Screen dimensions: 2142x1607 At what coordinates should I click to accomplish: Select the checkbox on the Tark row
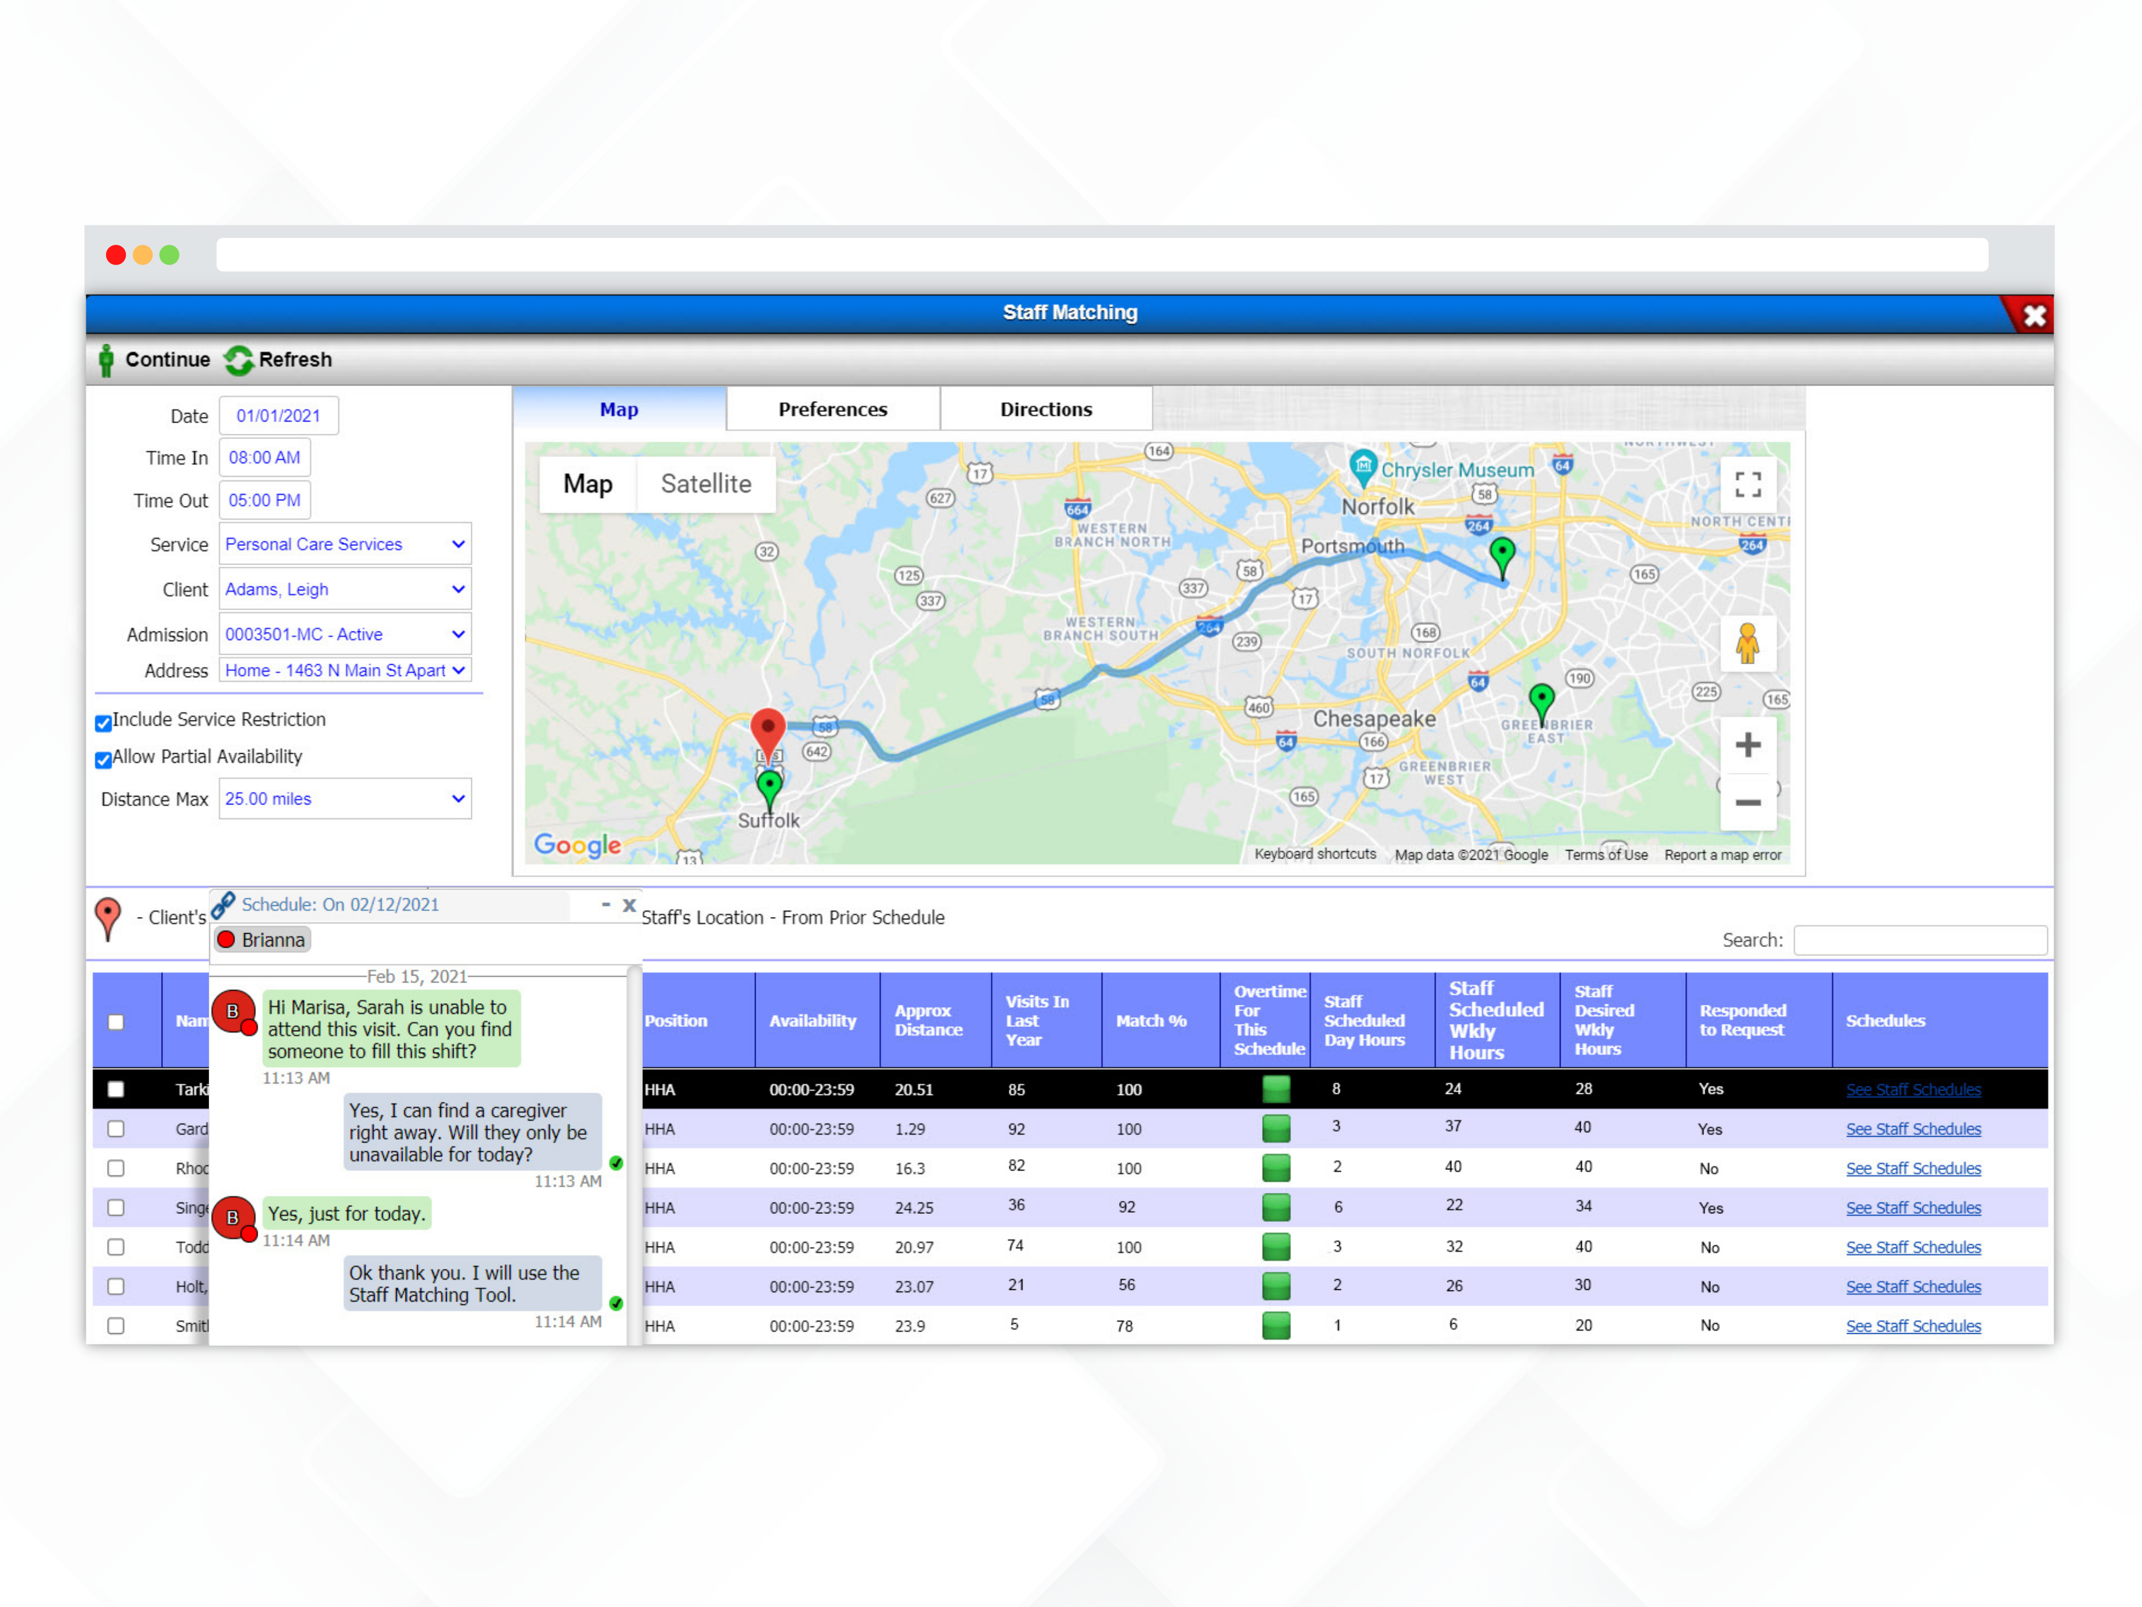click(x=116, y=1089)
